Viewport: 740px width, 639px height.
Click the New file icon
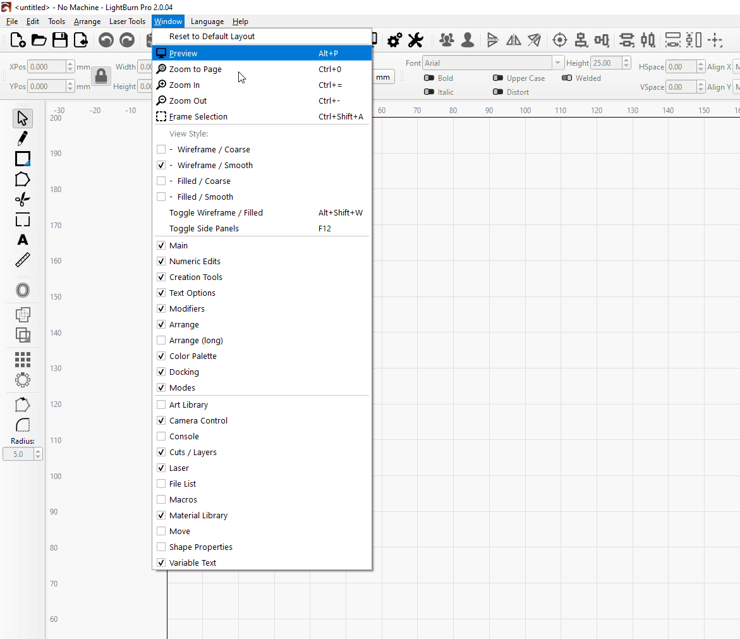click(x=18, y=40)
